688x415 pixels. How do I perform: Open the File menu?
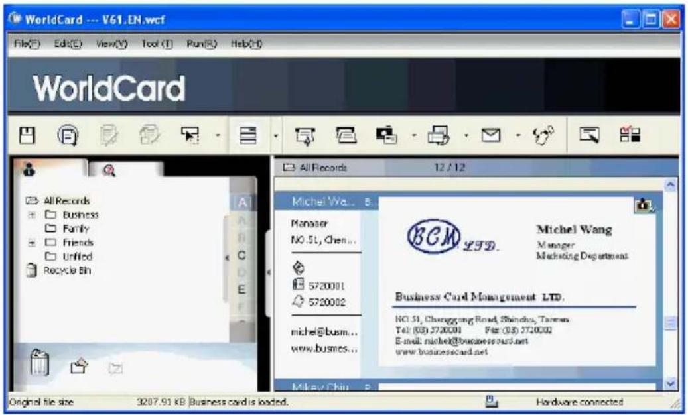pos(27,44)
